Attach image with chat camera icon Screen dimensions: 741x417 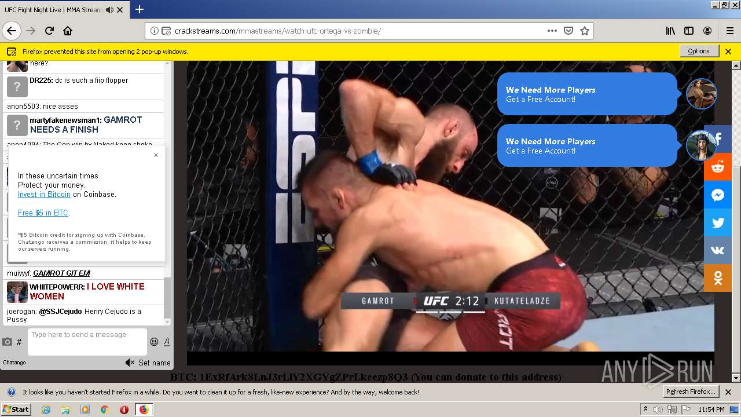click(7, 342)
